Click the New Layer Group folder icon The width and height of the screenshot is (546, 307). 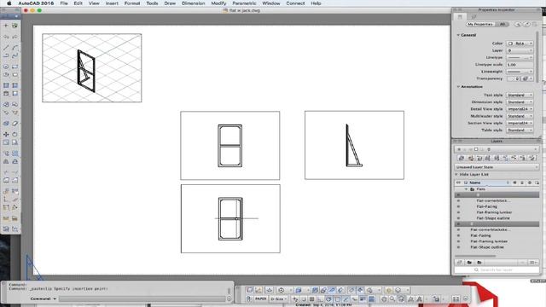tap(469, 262)
